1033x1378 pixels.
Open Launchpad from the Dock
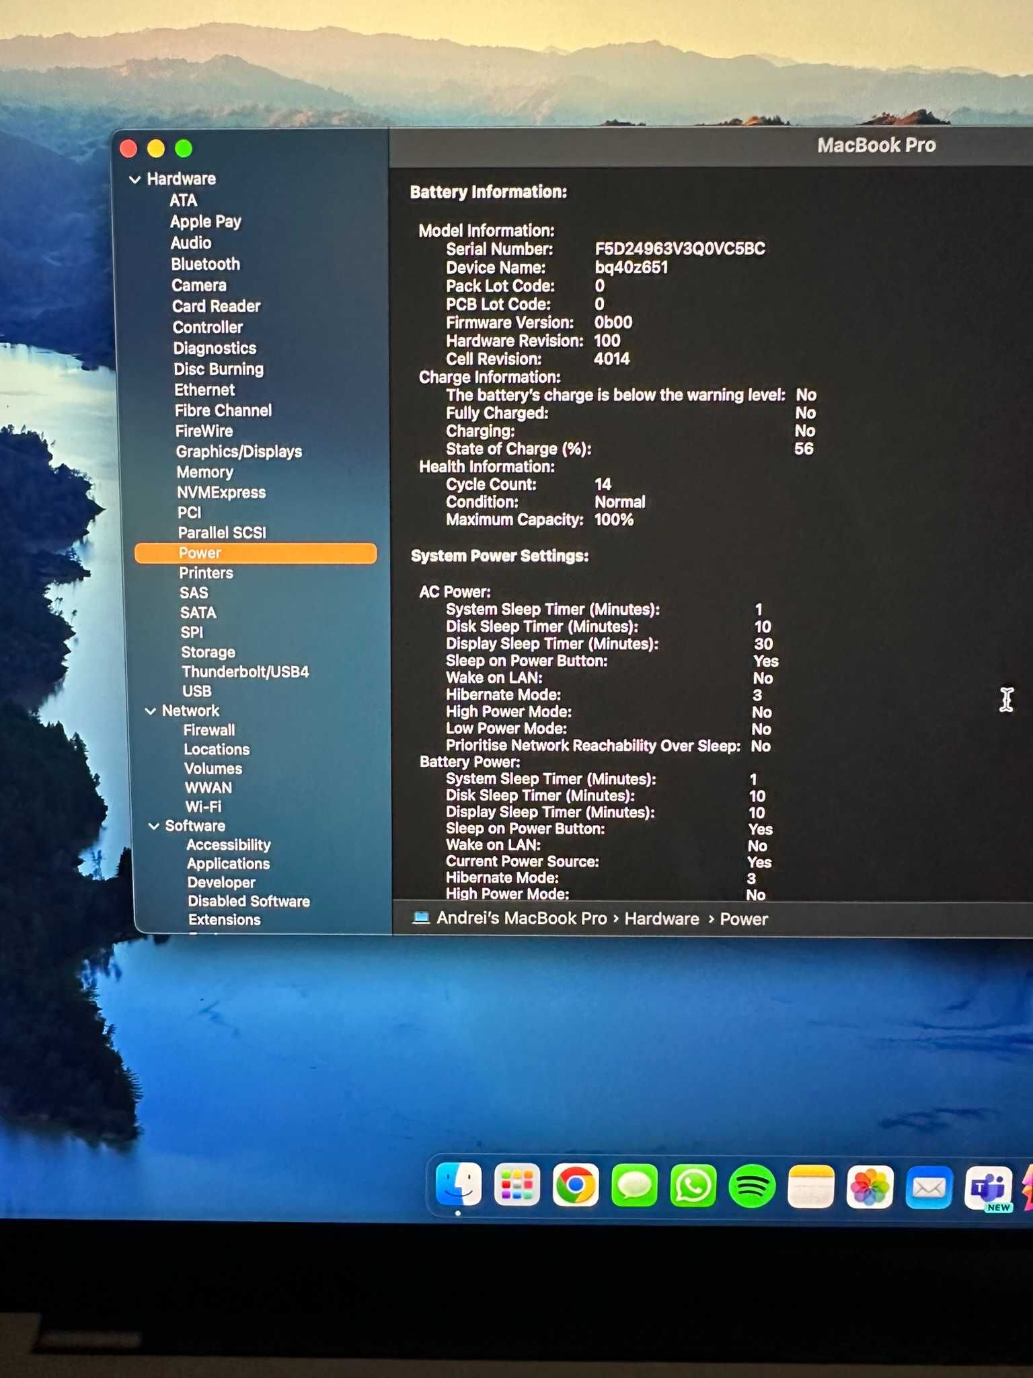[516, 1185]
